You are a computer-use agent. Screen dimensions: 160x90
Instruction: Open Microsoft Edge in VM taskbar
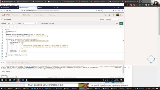click(x=14, y=80)
